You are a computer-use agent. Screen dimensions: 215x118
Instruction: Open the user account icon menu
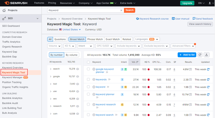pyautogui.click(x=210, y=3)
